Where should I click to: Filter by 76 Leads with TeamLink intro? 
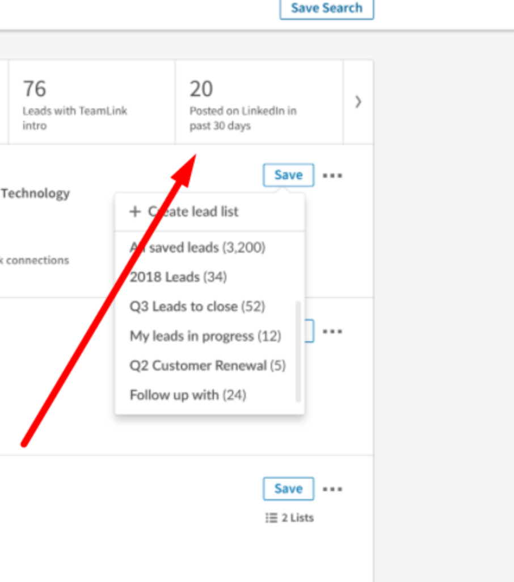click(x=92, y=102)
